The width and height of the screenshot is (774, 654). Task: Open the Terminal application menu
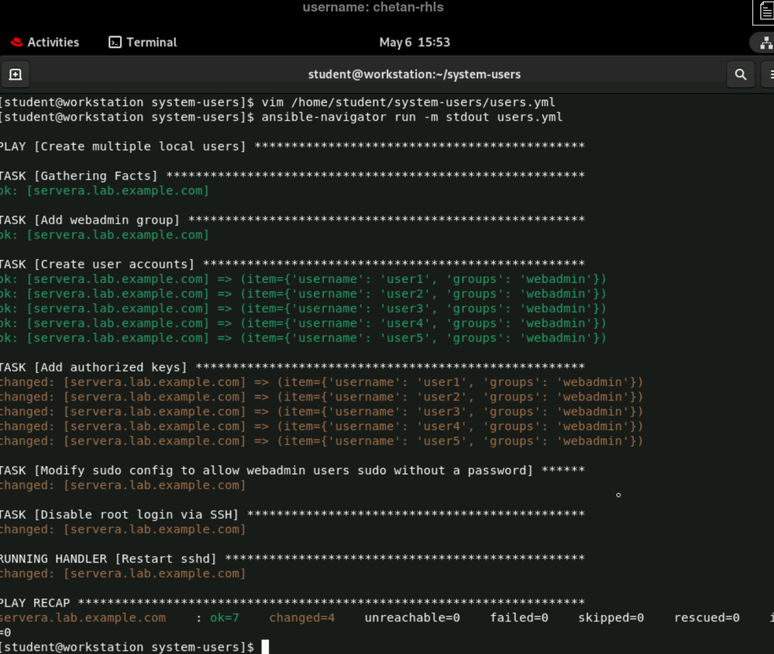coord(152,43)
